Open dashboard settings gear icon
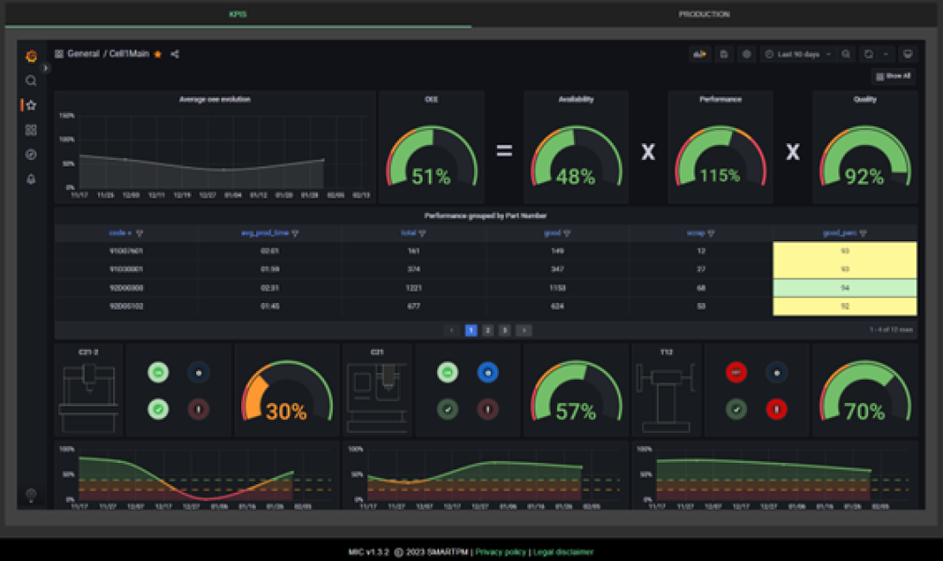Screen dimensions: 943x561 pos(746,54)
